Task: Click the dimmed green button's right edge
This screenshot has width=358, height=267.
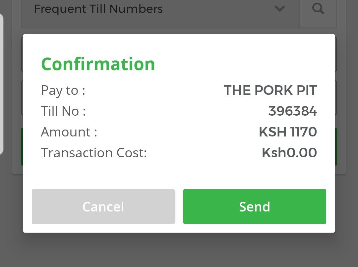Action: (x=336, y=146)
